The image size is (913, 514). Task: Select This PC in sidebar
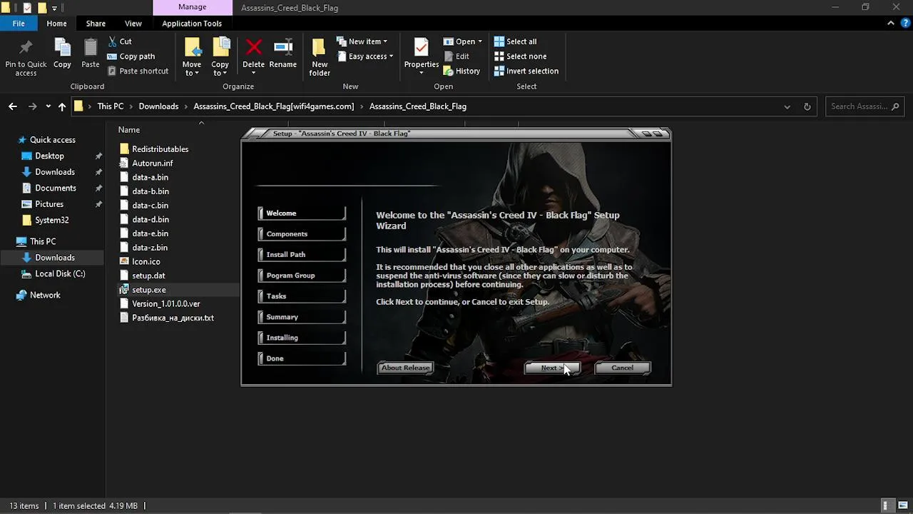pos(43,241)
